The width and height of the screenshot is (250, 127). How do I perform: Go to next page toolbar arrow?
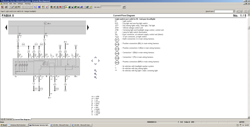coord(28,7)
